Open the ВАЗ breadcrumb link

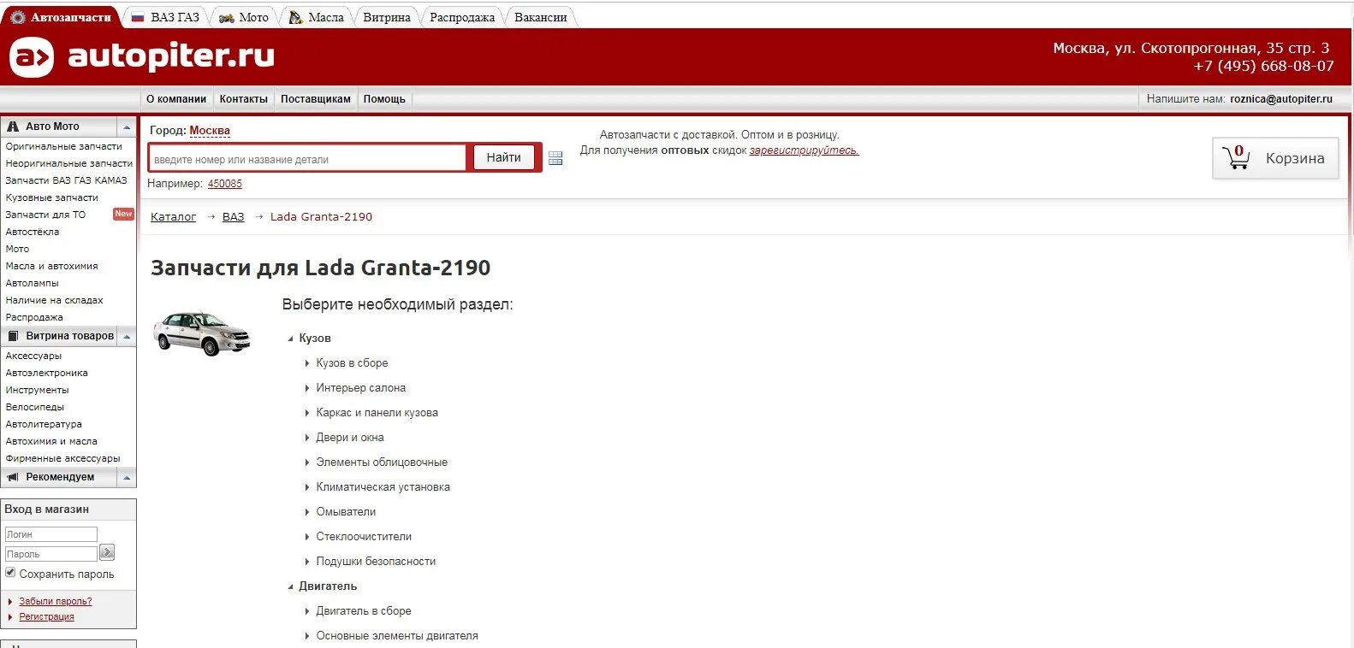[x=234, y=217]
